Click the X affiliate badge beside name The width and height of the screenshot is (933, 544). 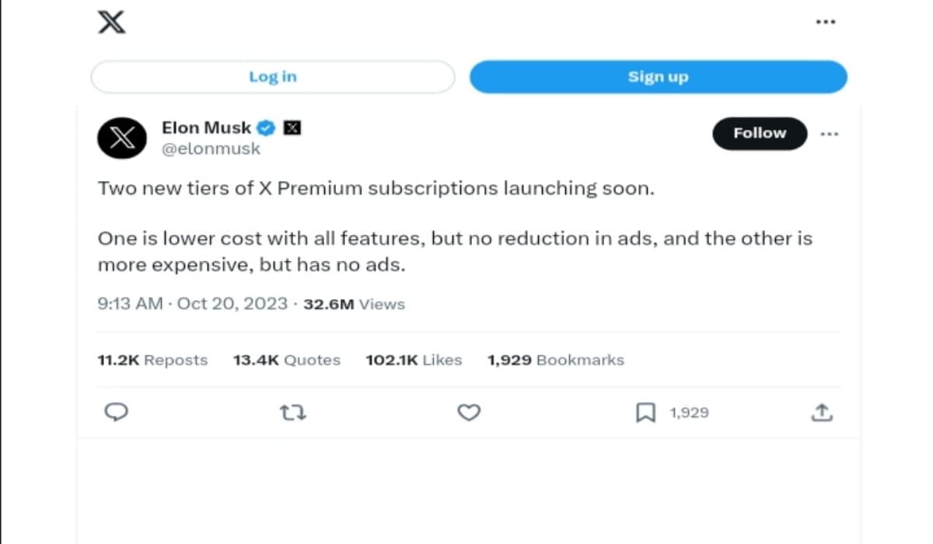tap(292, 127)
